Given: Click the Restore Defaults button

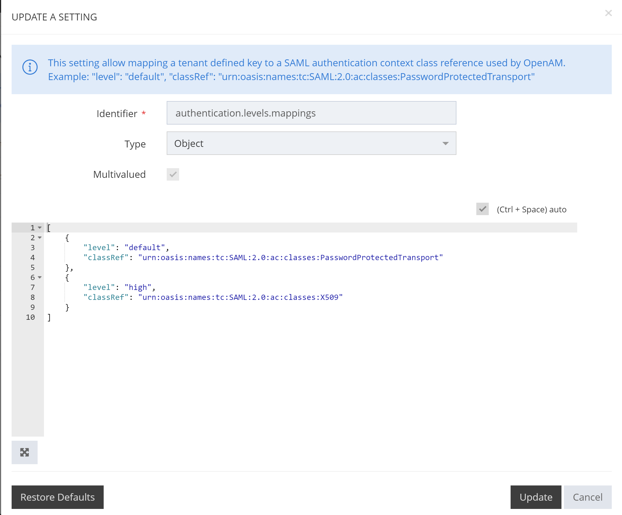Looking at the screenshot, I should 58,497.
